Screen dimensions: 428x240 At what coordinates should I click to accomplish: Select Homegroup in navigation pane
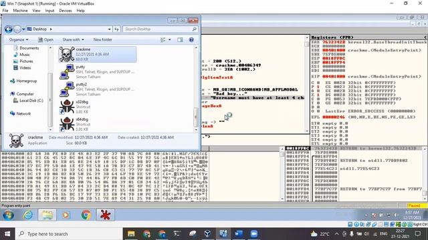[x=23, y=81]
